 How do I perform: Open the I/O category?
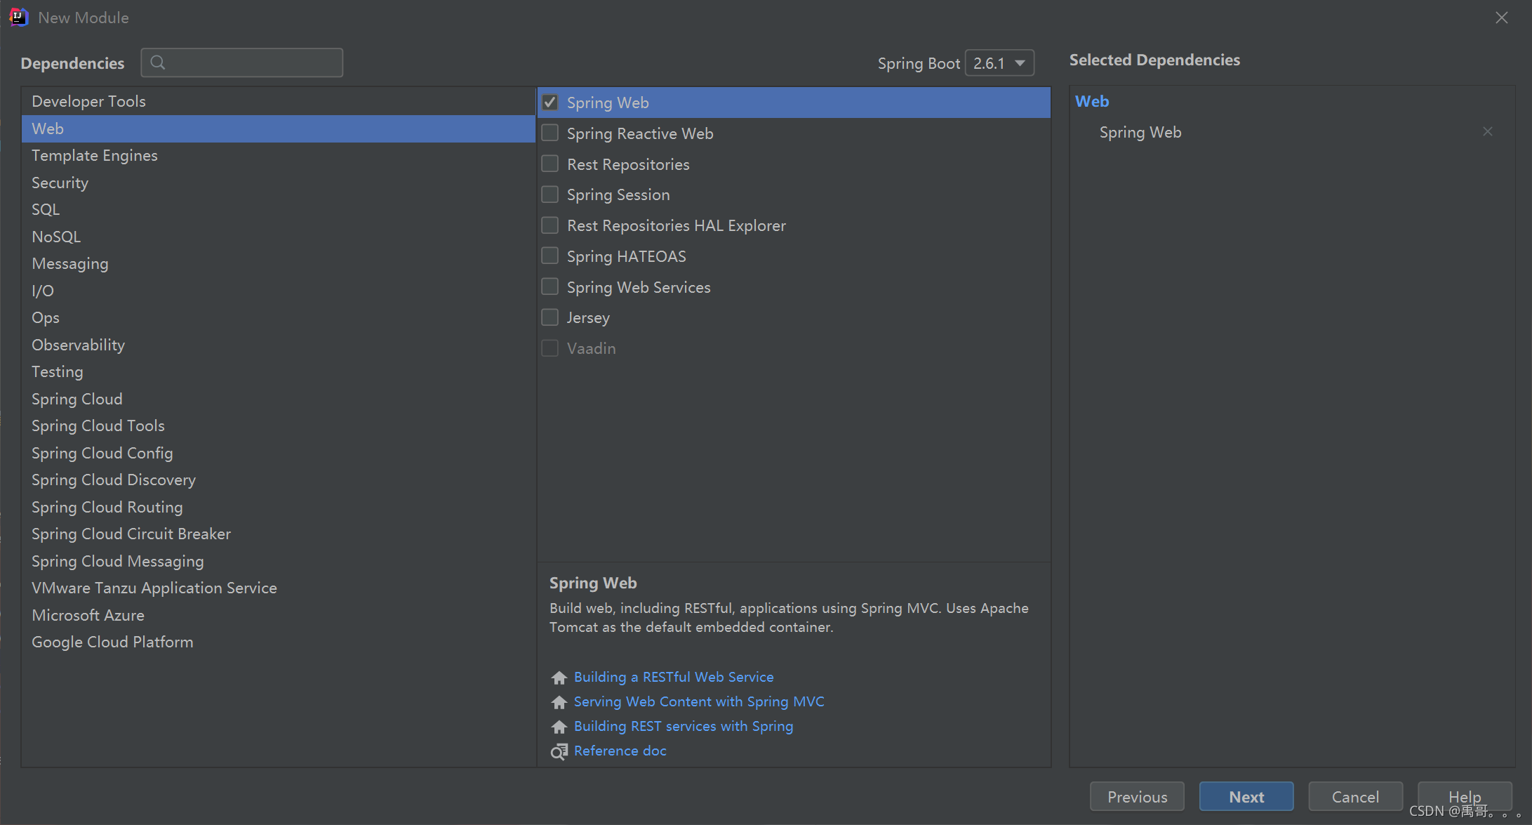tap(278, 291)
